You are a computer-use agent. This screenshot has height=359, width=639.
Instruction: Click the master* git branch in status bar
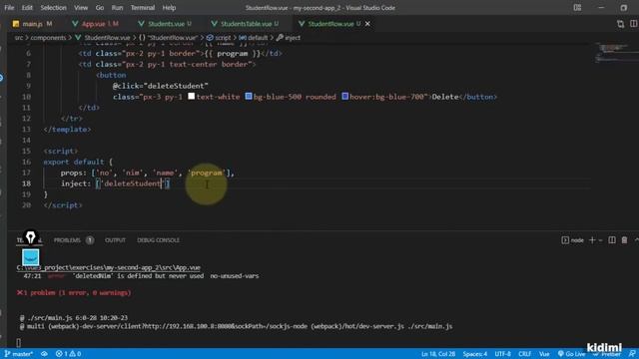tap(19, 354)
